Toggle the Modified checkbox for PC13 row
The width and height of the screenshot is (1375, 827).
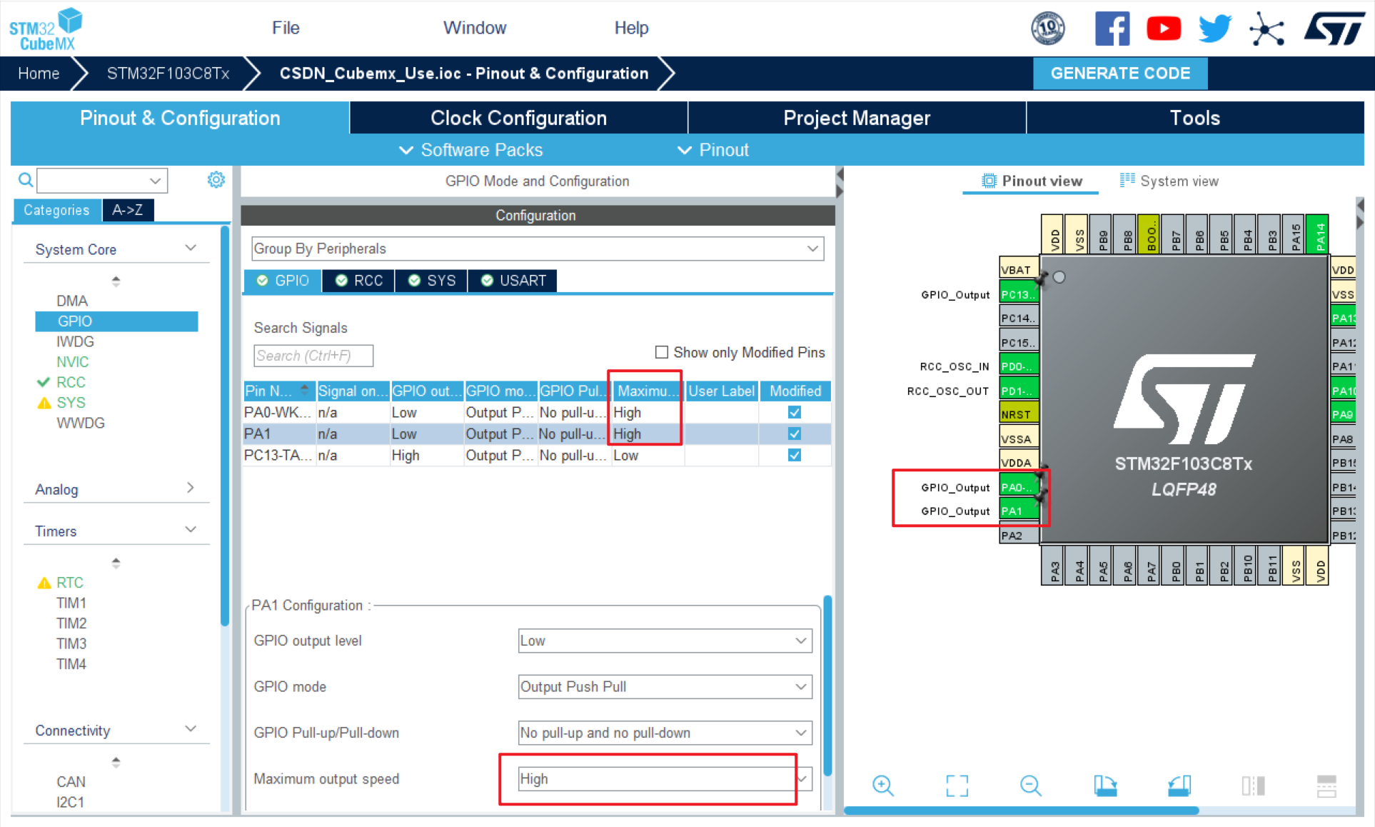tap(795, 455)
